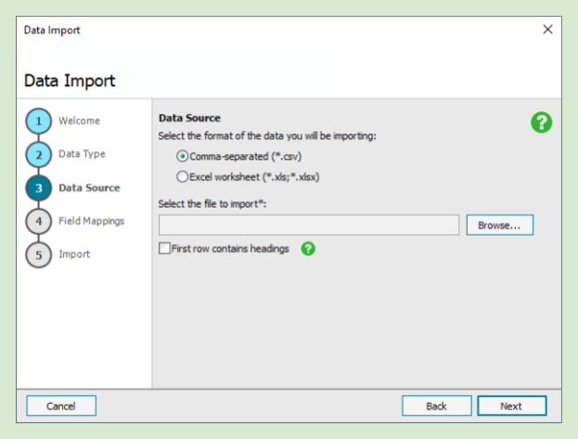578x439 pixels.
Task: Click the step 1 circle icon
Action: pyautogui.click(x=39, y=122)
